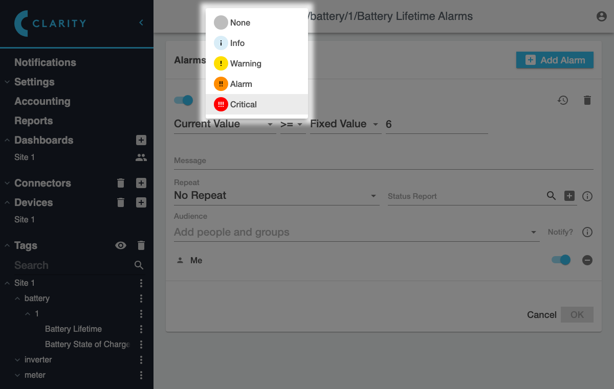Cancel the alarm editing dialog
The image size is (614, 389).
(542, 315)
